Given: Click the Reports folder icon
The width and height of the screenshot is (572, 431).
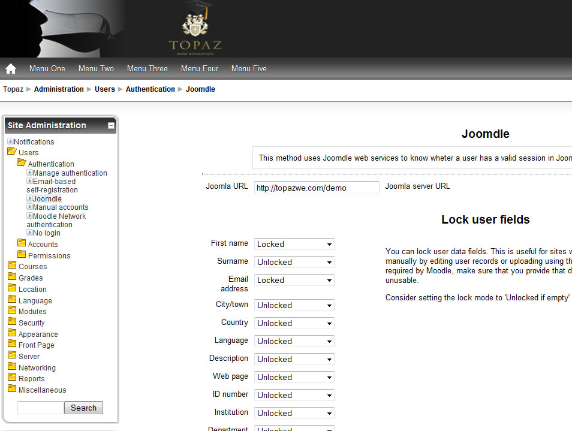Looking at the screenshot, I should [12, 378].
